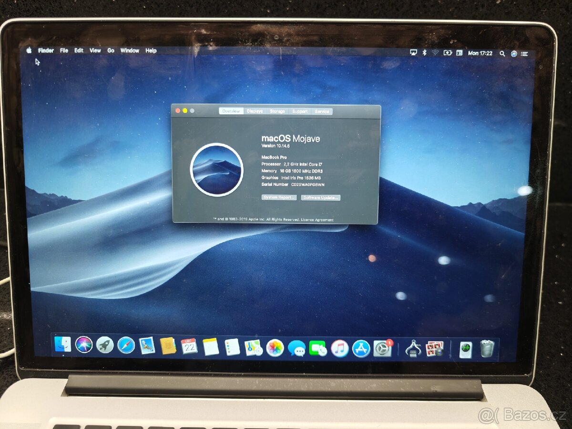This screenshot has height=429, width=572.
Task: Open the Apple menu
Action: tap(29, 50)
